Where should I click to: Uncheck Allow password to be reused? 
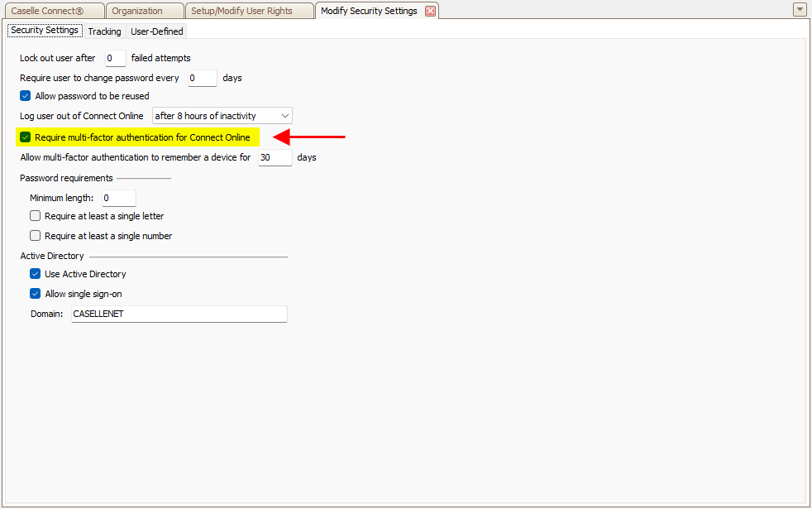pyautogui.click(x=26, y=96)
